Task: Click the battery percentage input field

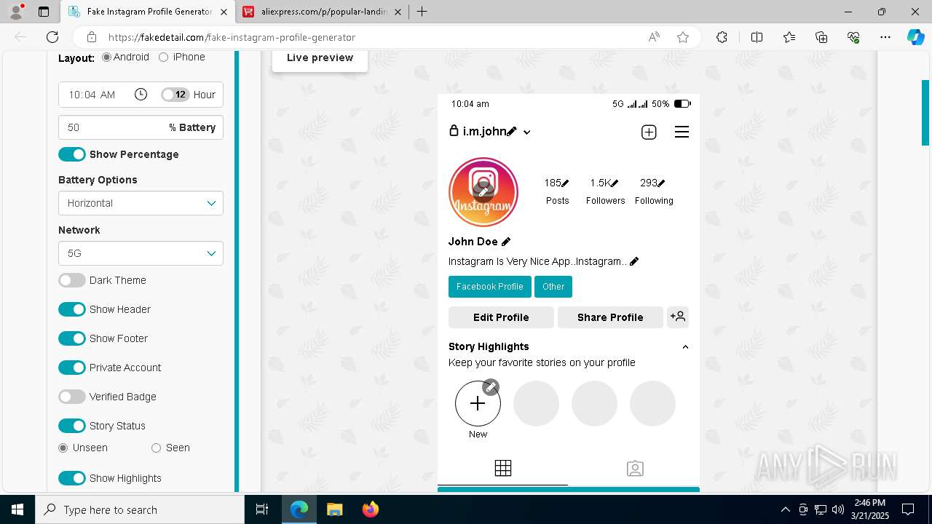Action: pos(141,127)
